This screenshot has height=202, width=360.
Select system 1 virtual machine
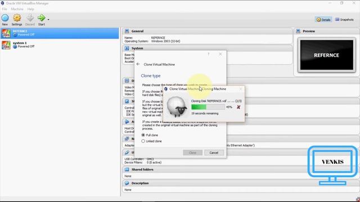point(60,45)
